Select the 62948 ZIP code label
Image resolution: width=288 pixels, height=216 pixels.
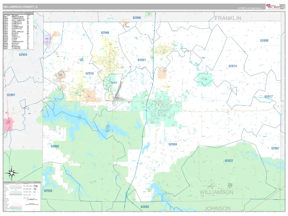105,32
